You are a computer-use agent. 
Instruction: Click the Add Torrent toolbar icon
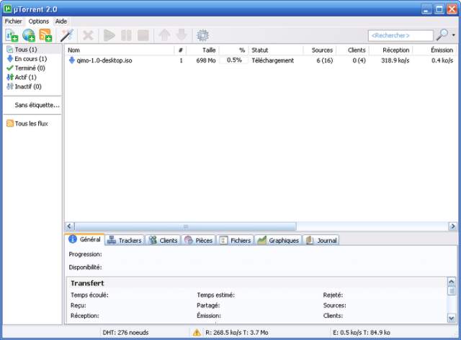click(x=12, y=35)
